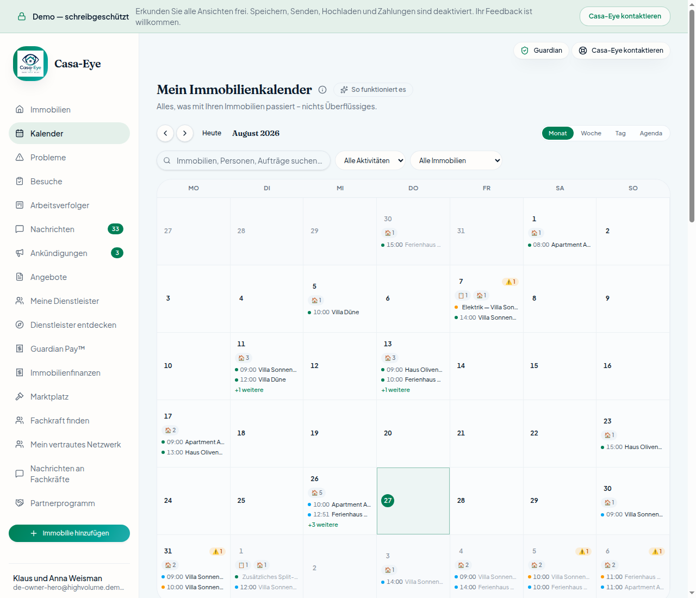
Task: Switch to Tag view
Action: (620, 133)
